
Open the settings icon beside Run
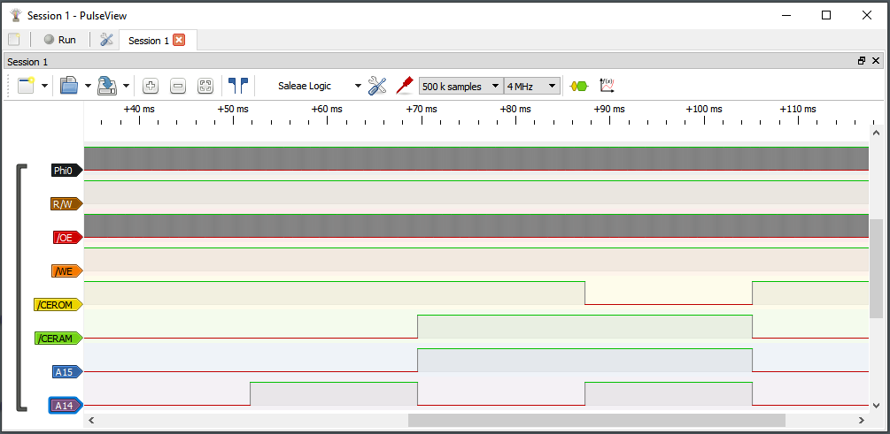106,40
